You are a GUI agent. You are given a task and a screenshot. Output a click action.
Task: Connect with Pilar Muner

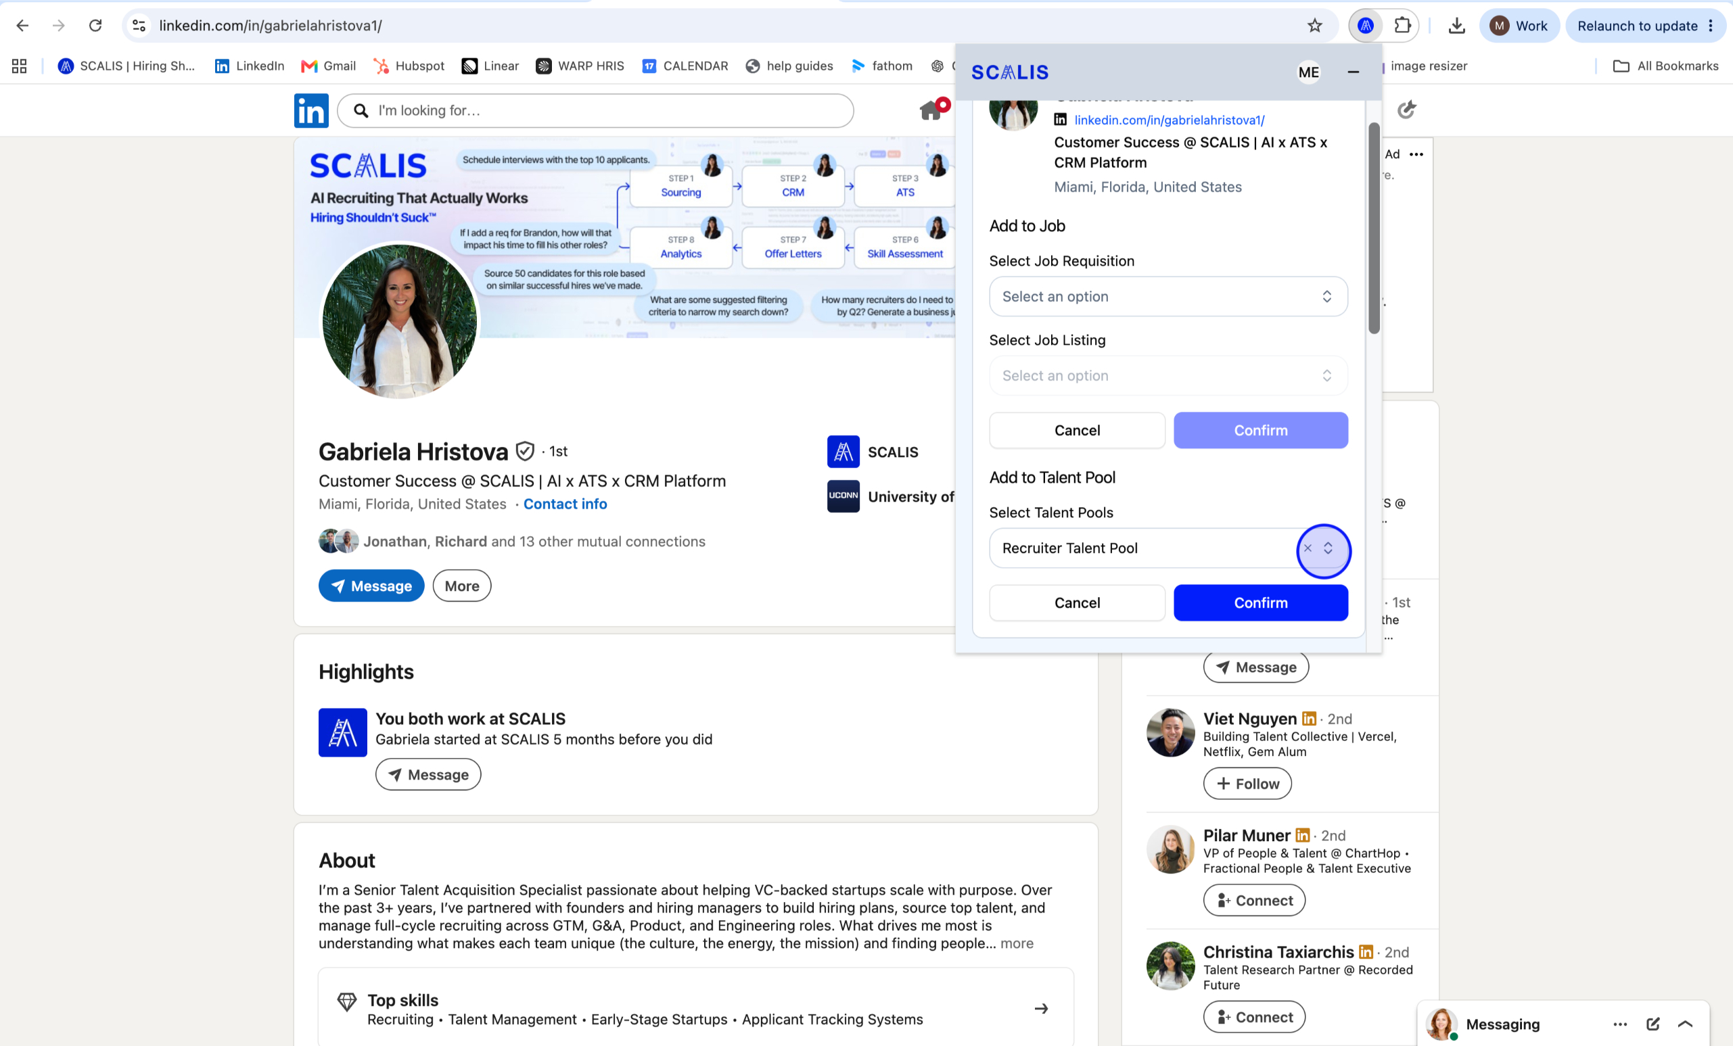[x=1254, y=901]
